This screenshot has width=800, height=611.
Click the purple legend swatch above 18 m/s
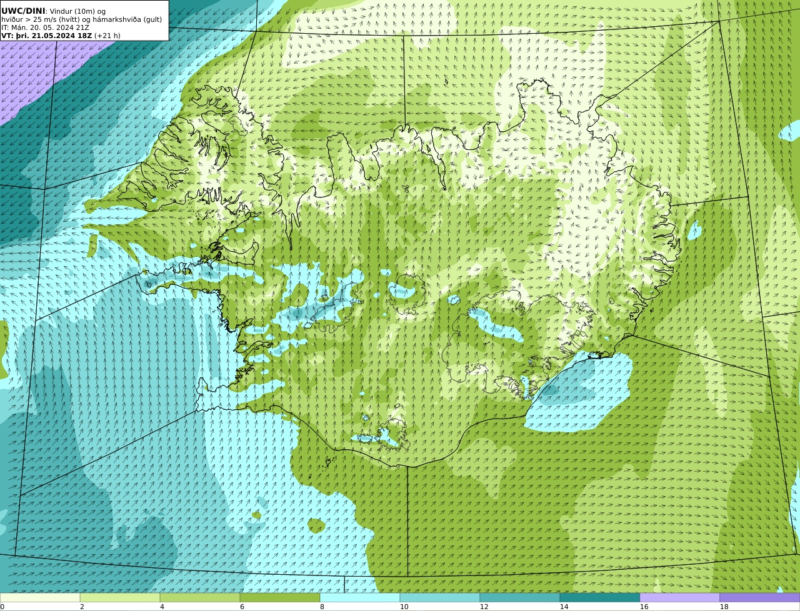click(760, 597)
